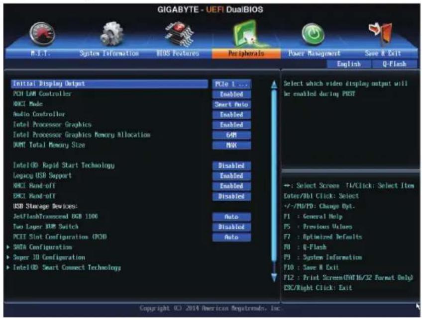
Task: Select the Peripherals tab
Action: click(x=246, y=54)
